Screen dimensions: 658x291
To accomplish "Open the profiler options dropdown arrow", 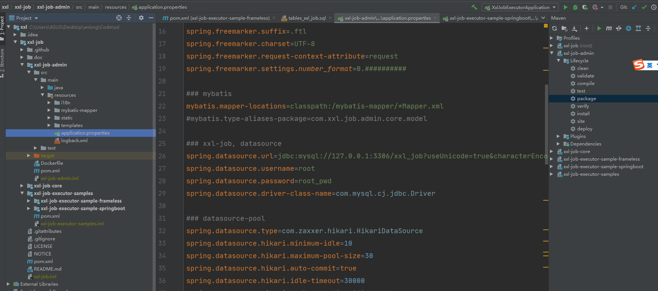I will click(602, 7).
